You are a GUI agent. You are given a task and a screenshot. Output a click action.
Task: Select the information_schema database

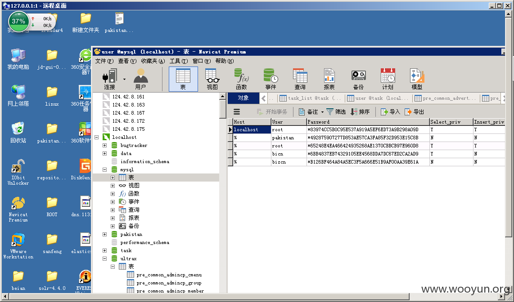tap(144, 162)
